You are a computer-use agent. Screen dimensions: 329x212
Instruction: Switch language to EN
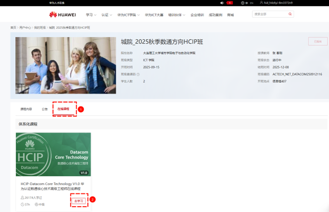pos(252,3)
